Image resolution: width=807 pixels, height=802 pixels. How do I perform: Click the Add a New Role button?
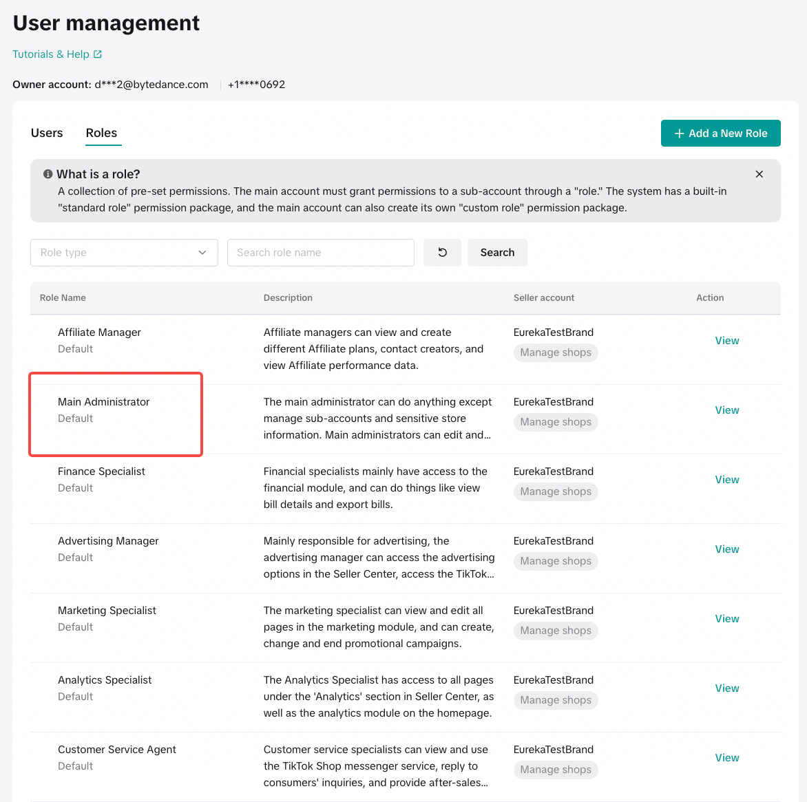pos(720,134)
